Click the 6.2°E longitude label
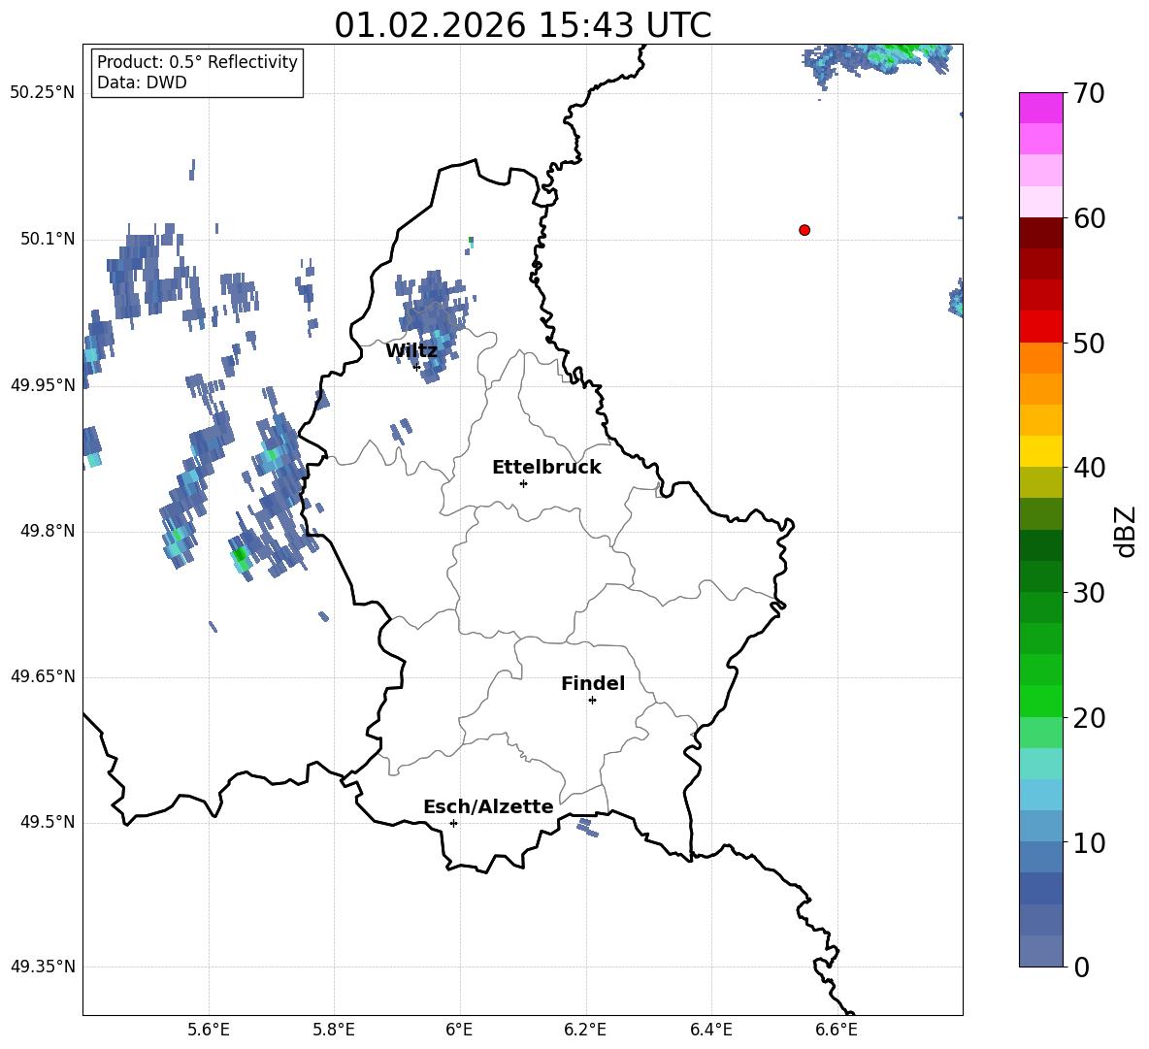The height and width of the screenshot is (1049, 1149). (x=585, y=1030)
